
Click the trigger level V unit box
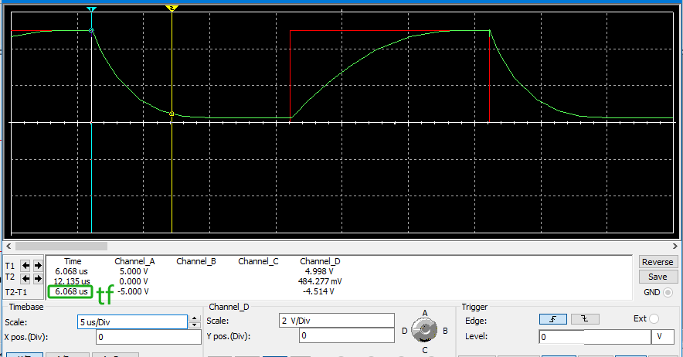[663, 336]
